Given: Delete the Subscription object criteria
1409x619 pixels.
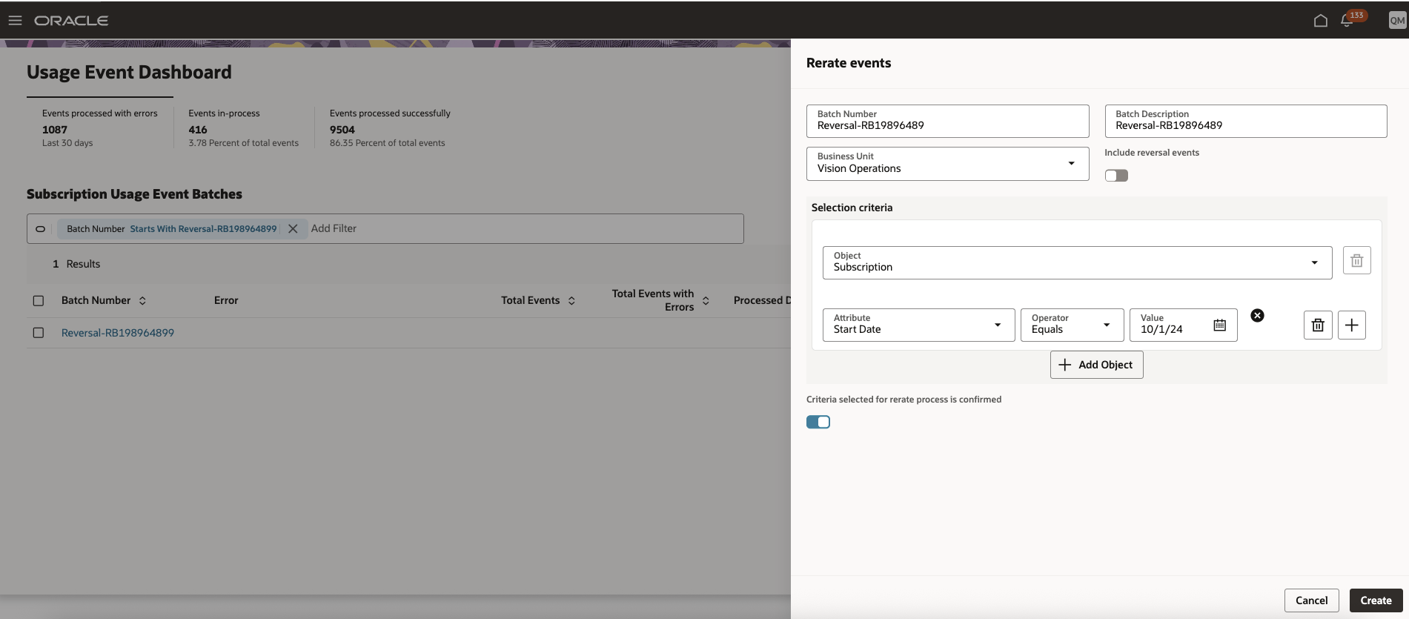Looking at the screenshot, I should pos(1356,260).
